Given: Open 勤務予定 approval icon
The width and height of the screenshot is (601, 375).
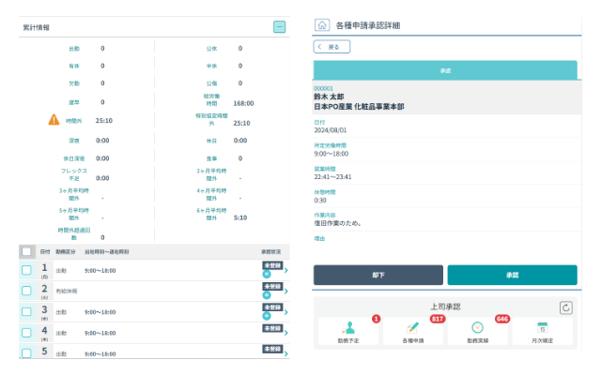Looking at the screenshot, I should click(348, 331).
